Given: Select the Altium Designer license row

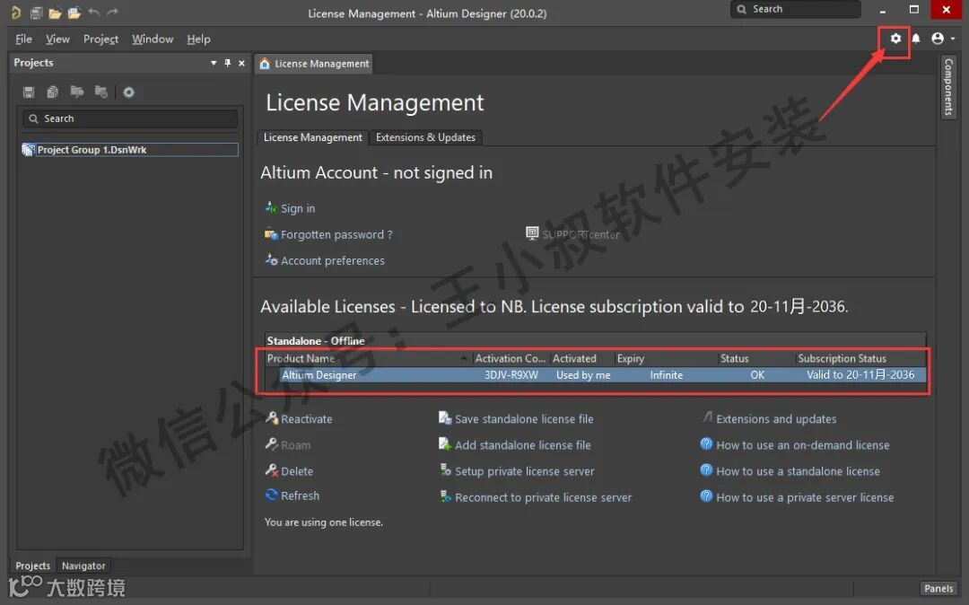Looking at the screenshot, I should click(597, 375).
